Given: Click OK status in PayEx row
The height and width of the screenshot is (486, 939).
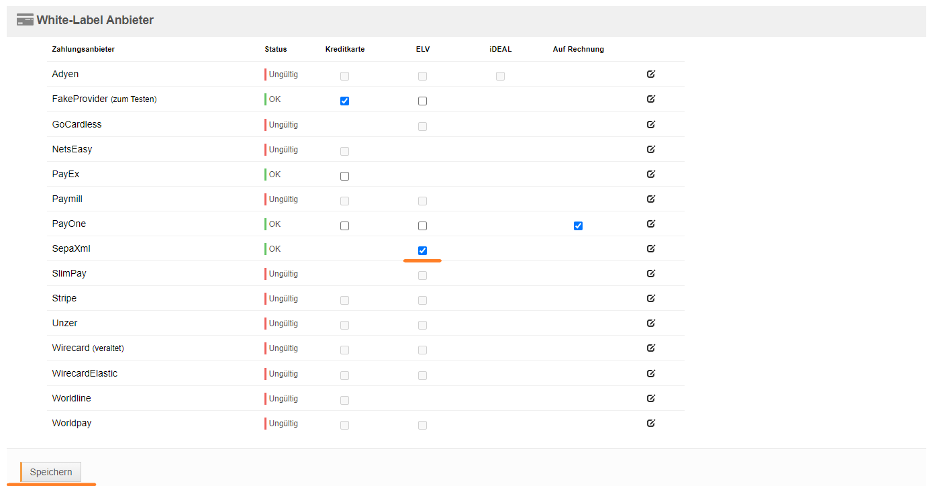Looking at the screenshot, I should click(x=275, y=175).
